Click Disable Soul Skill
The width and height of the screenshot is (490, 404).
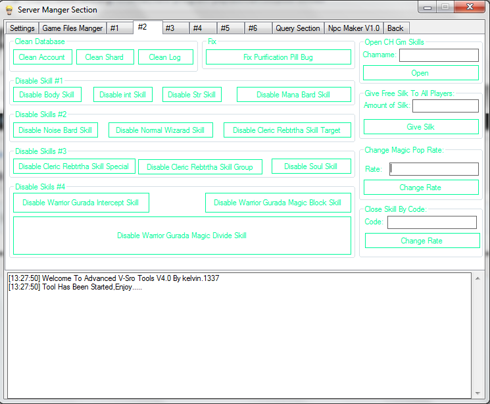[x=311, y=166]
